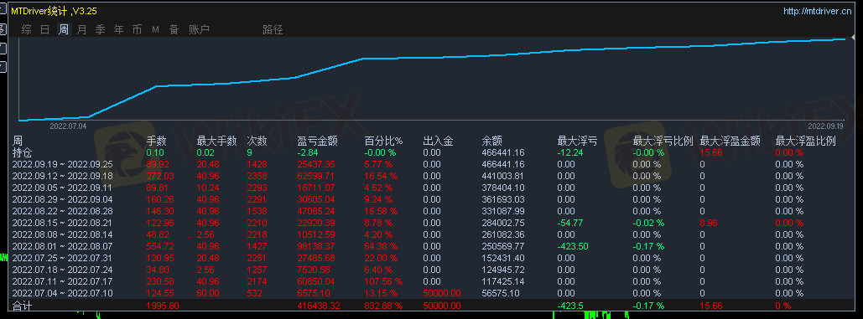
Task: Select the 日 daily statistics tab
Action: coord(45,29)
